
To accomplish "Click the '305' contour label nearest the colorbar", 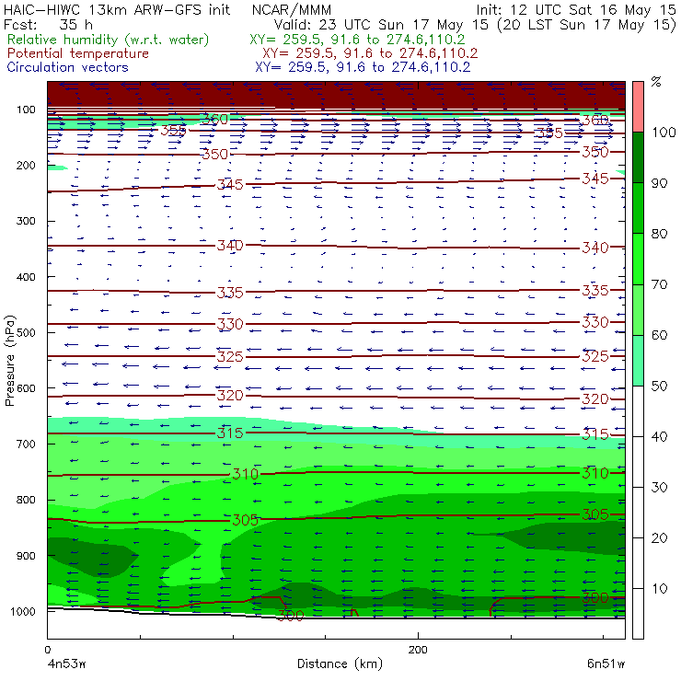I will 595,514.
